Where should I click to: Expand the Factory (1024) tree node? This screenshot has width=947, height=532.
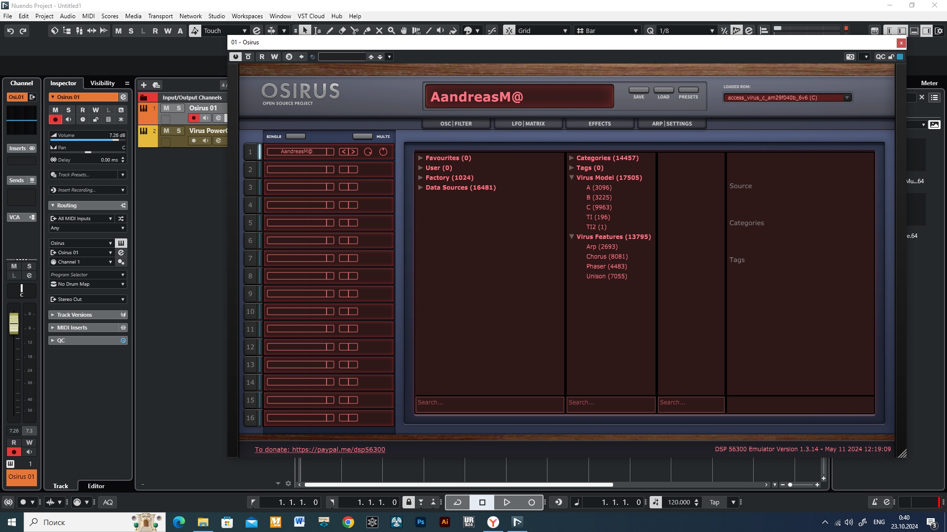421,177
